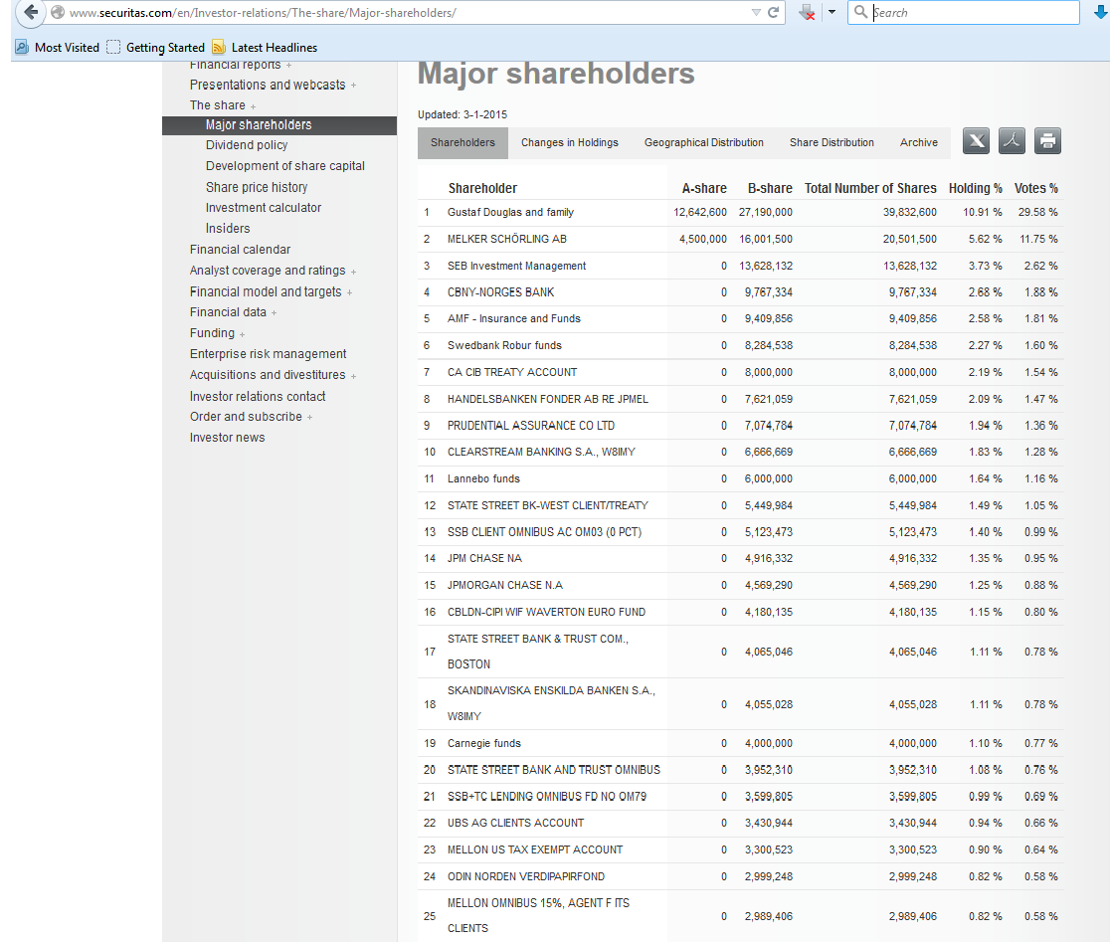Go to Share price history
The height and width of the screenshot is (942, 1110).
[x=257, y=187]
